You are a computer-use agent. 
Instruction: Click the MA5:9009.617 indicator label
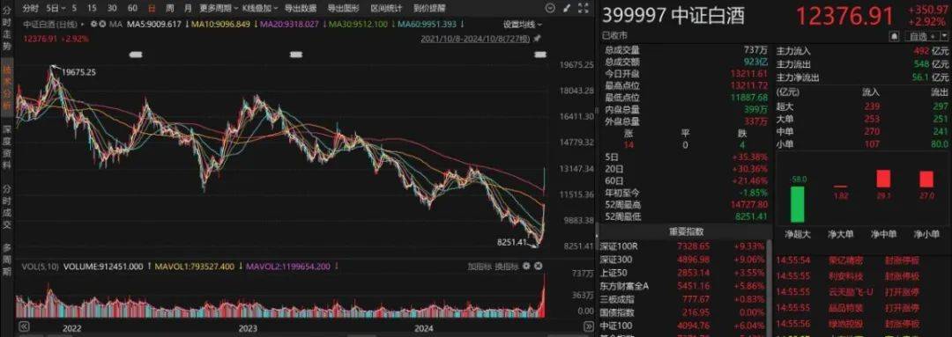pos(153,25)
